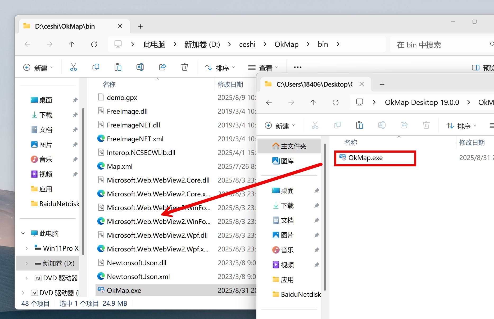
Task: Click Paste icon in the front window toolbar
Action: coord(359,125)
